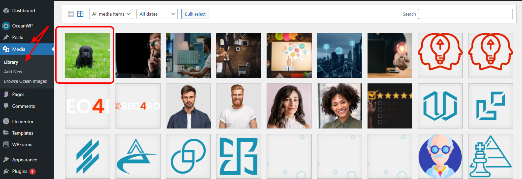Open the black puppy on grass thumbnail

87,55
